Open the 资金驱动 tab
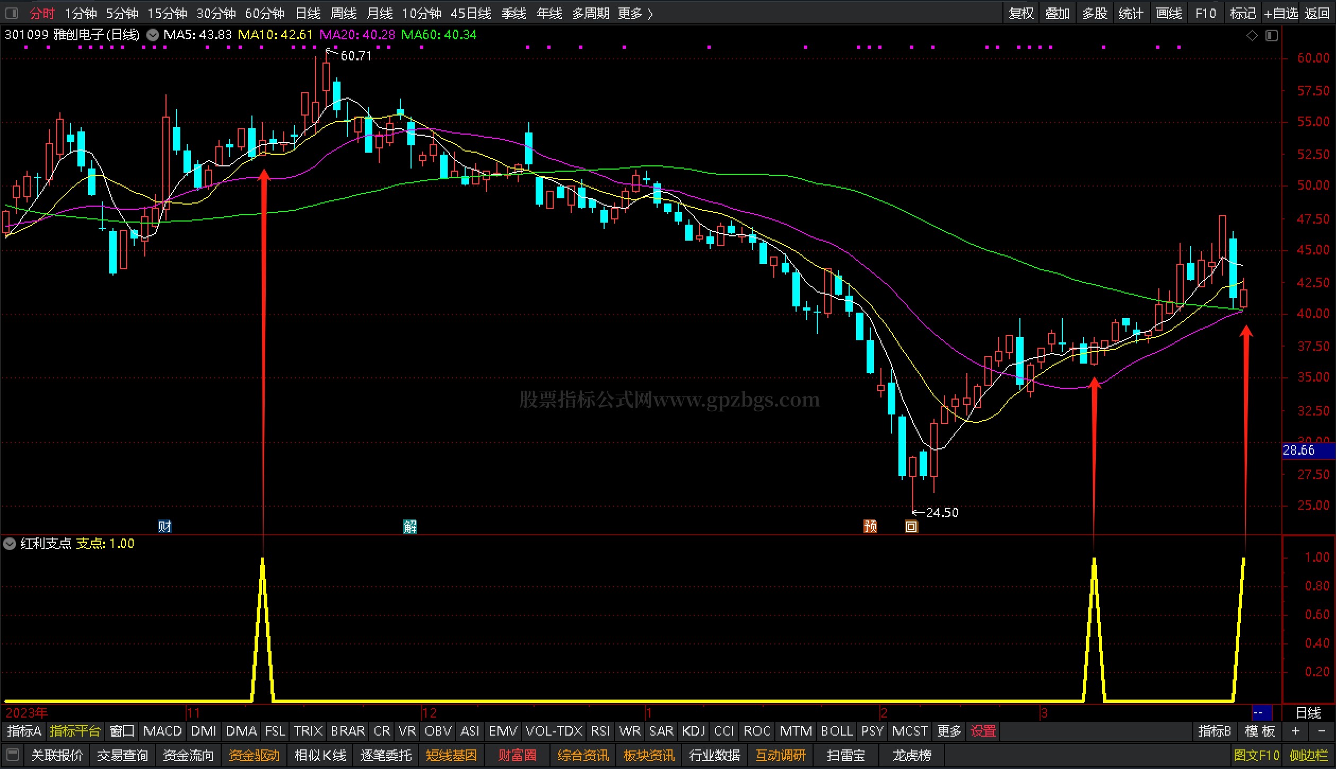The width and height of the screenshot is (1336, 769). click(x=254, y=755)
